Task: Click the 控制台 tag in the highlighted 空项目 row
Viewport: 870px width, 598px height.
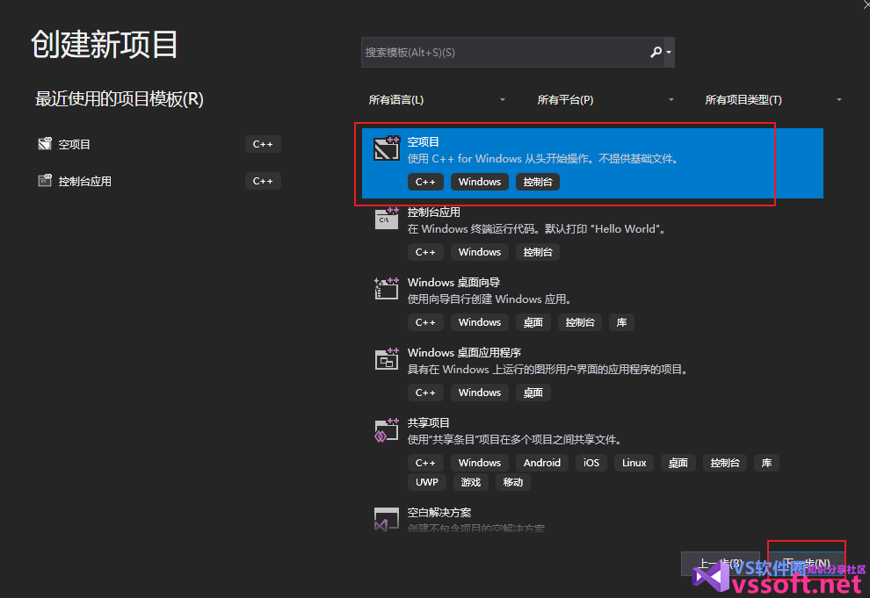Action: tap(538, 182)
